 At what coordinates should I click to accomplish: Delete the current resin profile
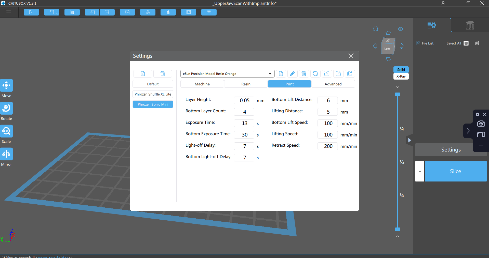pyautogui.click(x=304, y=74)
